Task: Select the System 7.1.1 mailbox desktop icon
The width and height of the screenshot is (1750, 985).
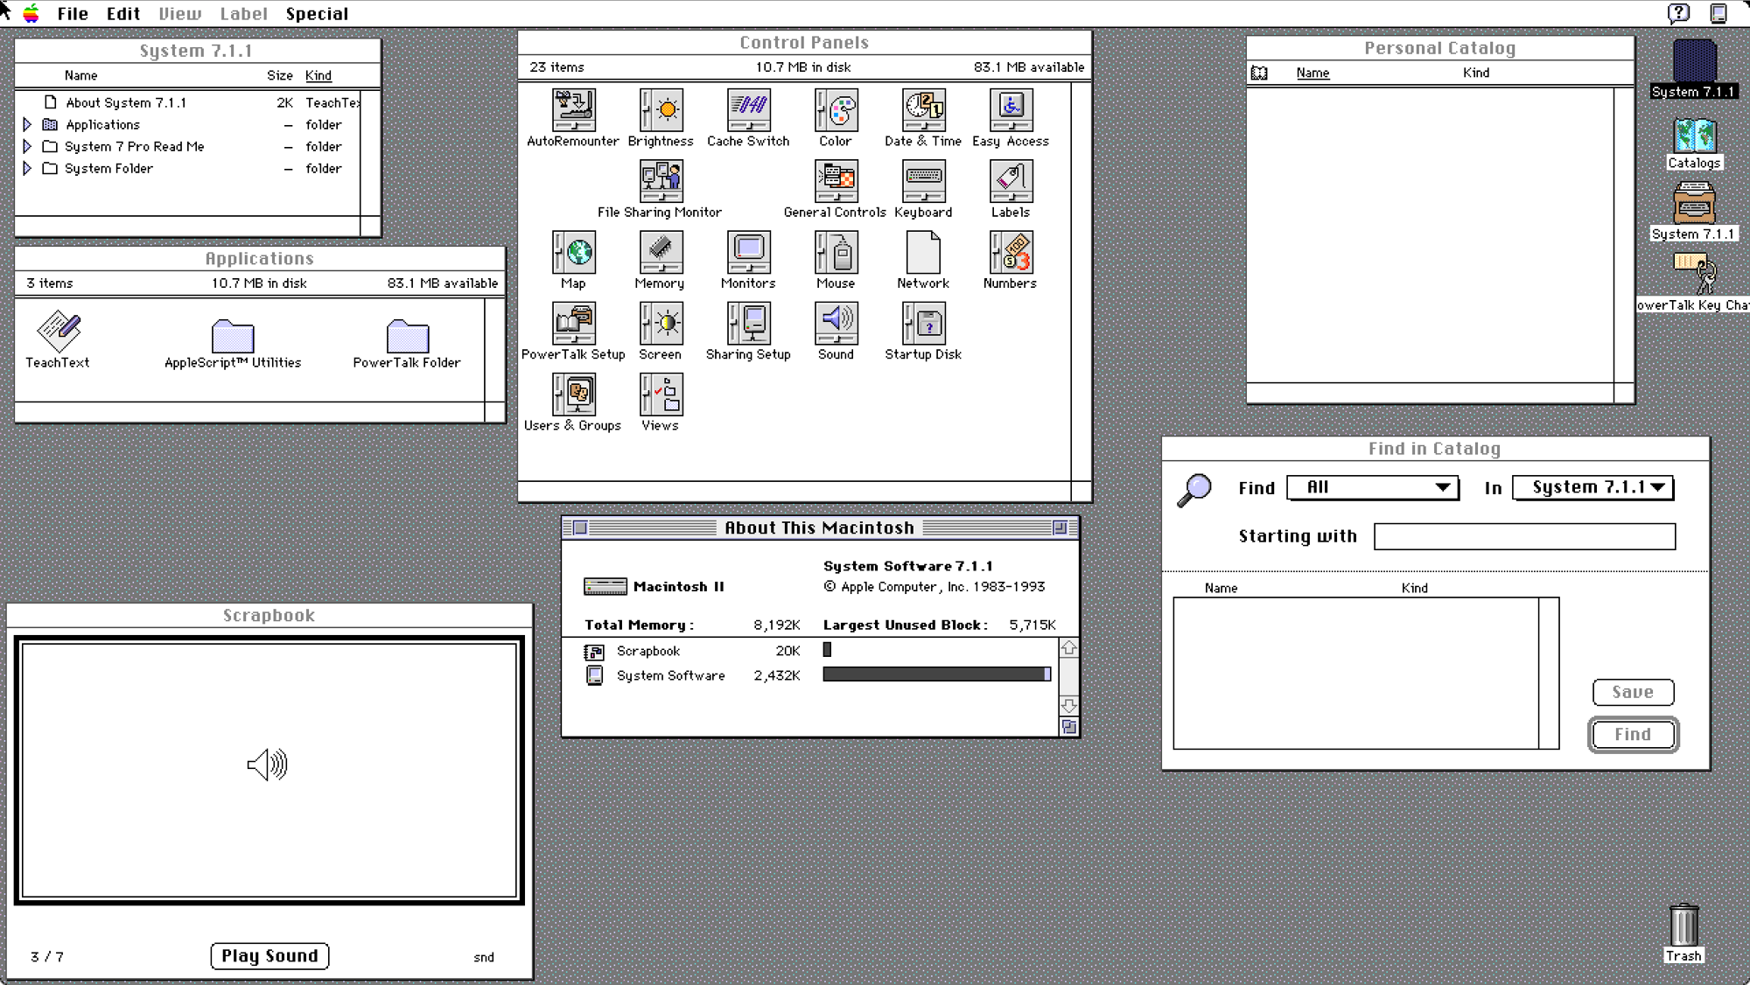Action: 1694,203
